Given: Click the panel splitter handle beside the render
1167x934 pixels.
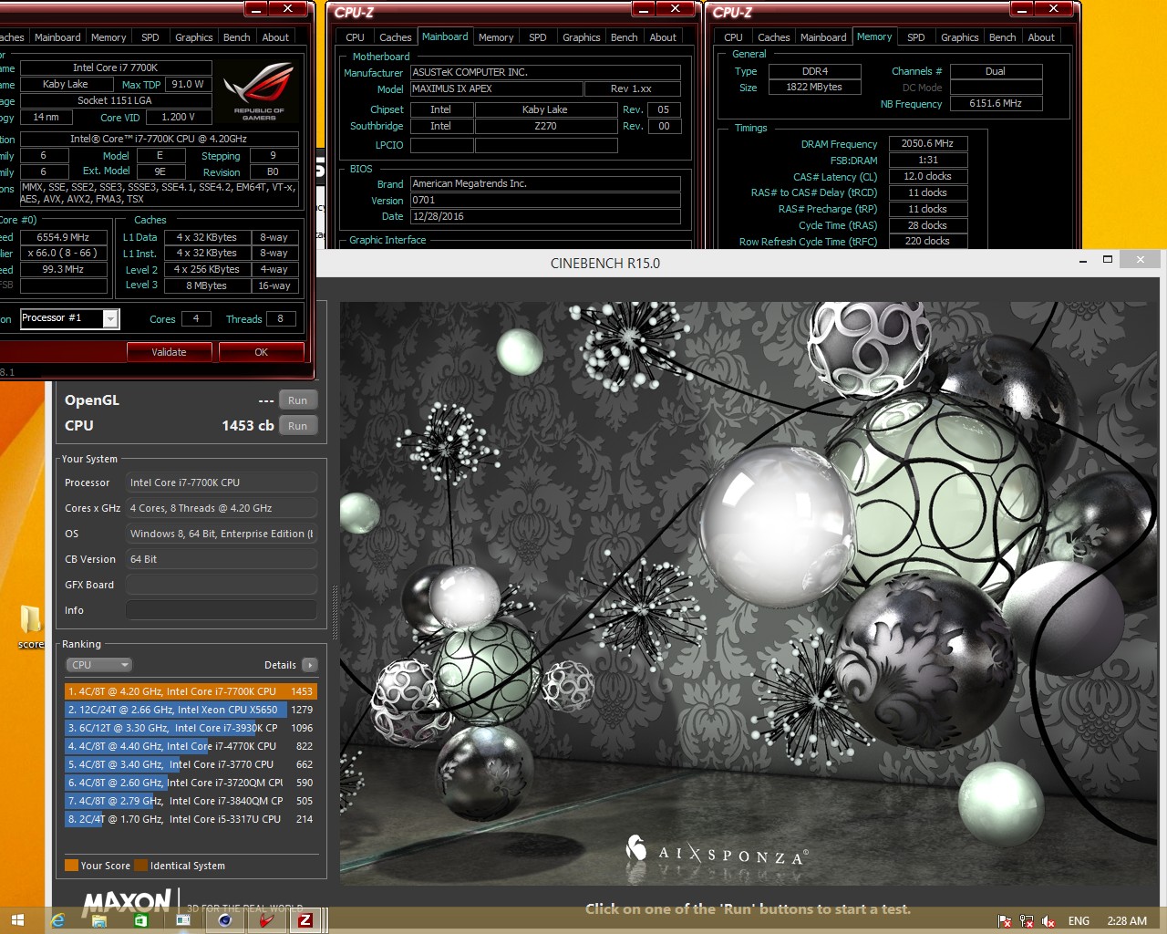Looking at the screenshot, I should (335, 613).
